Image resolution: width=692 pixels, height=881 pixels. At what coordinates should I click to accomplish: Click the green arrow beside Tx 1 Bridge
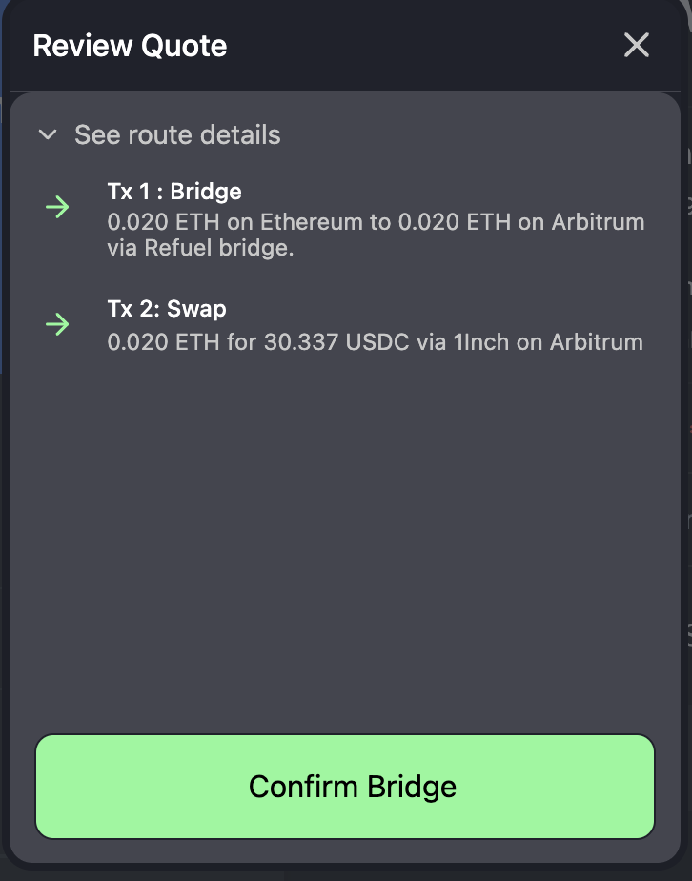(x=57, y=207)
